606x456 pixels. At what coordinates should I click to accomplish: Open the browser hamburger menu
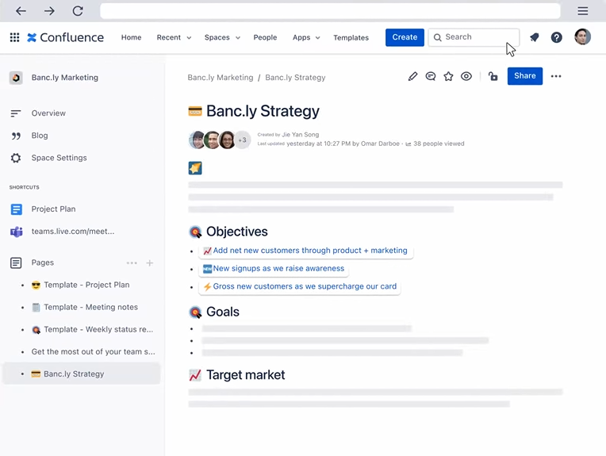583,11
